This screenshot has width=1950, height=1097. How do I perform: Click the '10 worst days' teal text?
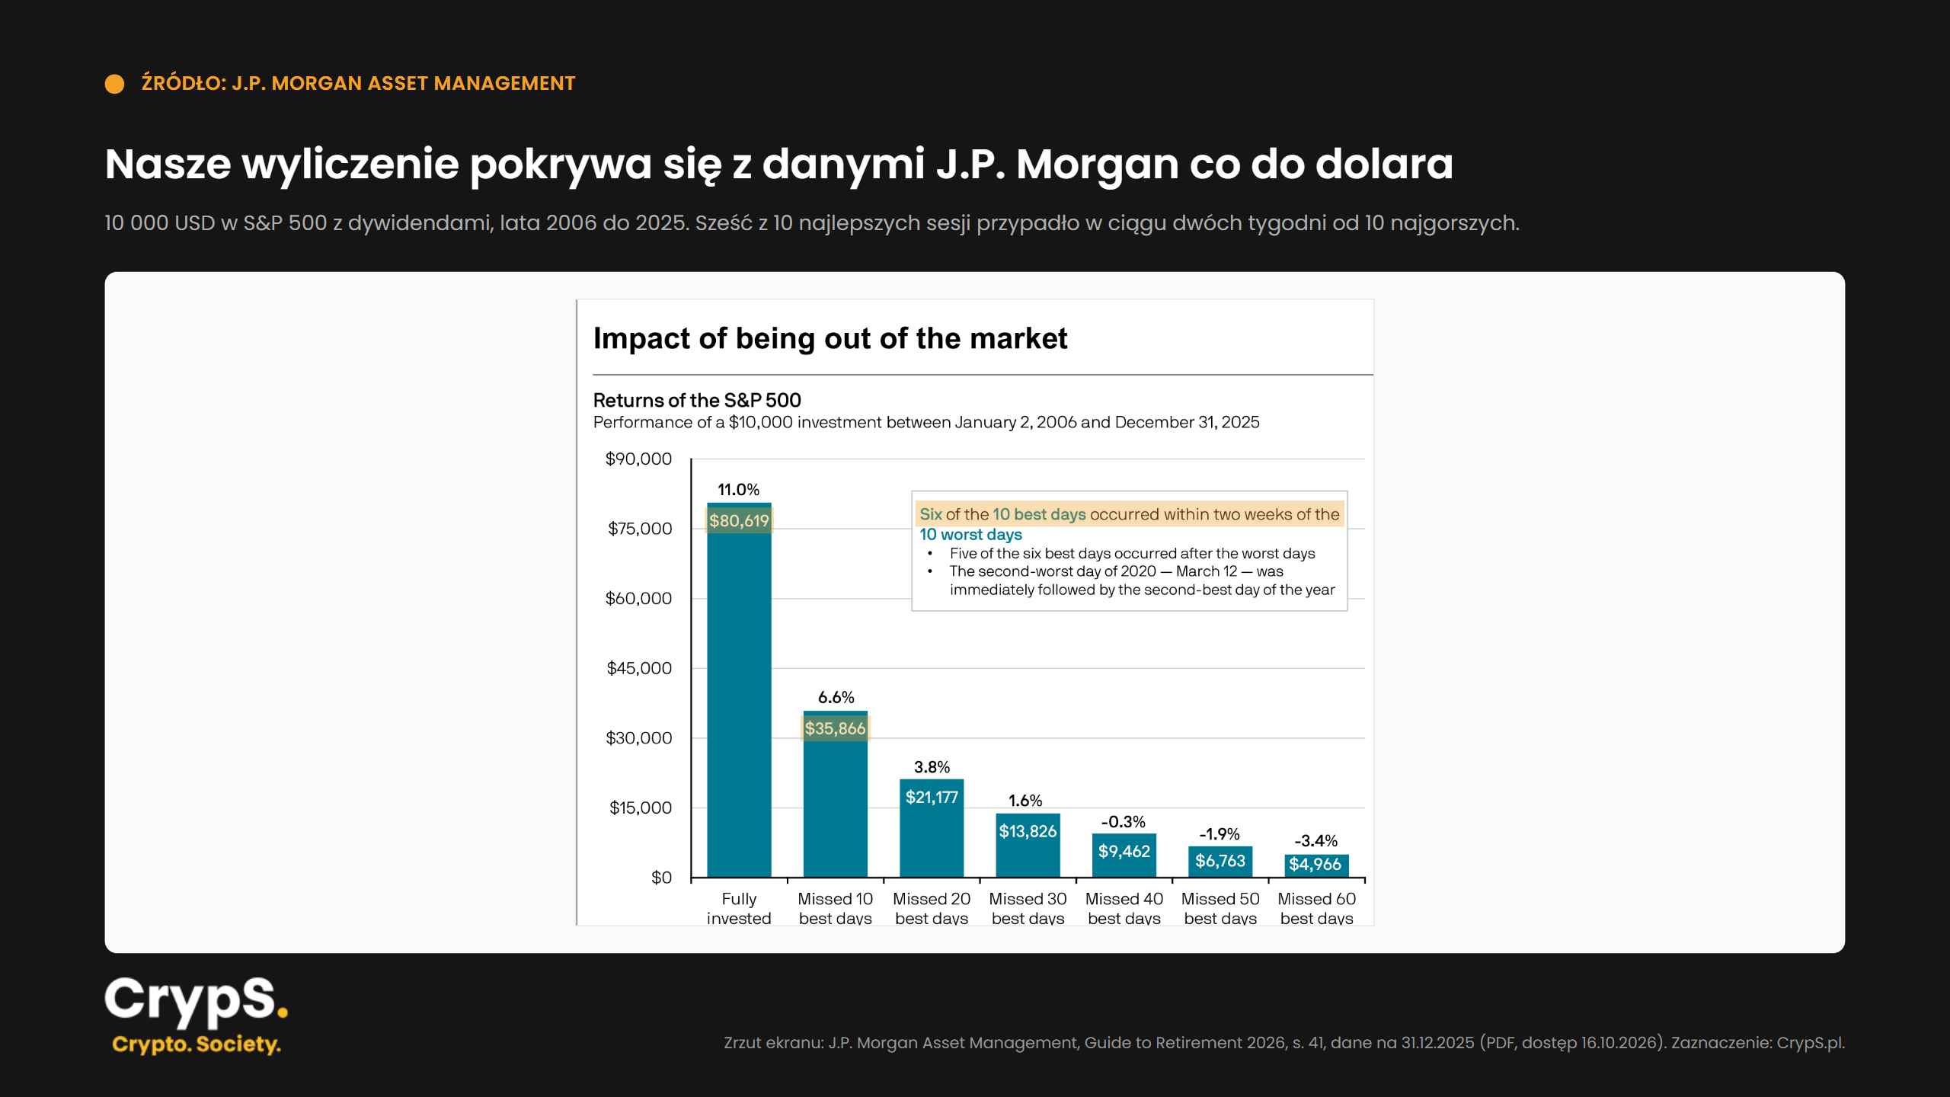[970, 535]
